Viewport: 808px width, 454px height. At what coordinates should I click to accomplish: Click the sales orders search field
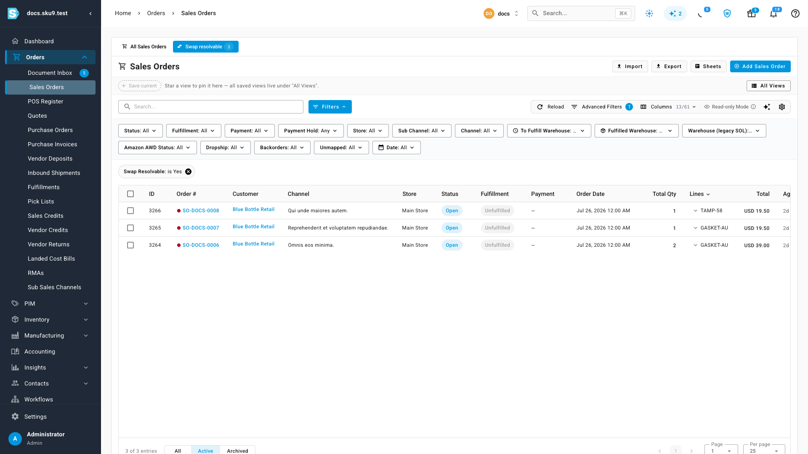point(211,107)
